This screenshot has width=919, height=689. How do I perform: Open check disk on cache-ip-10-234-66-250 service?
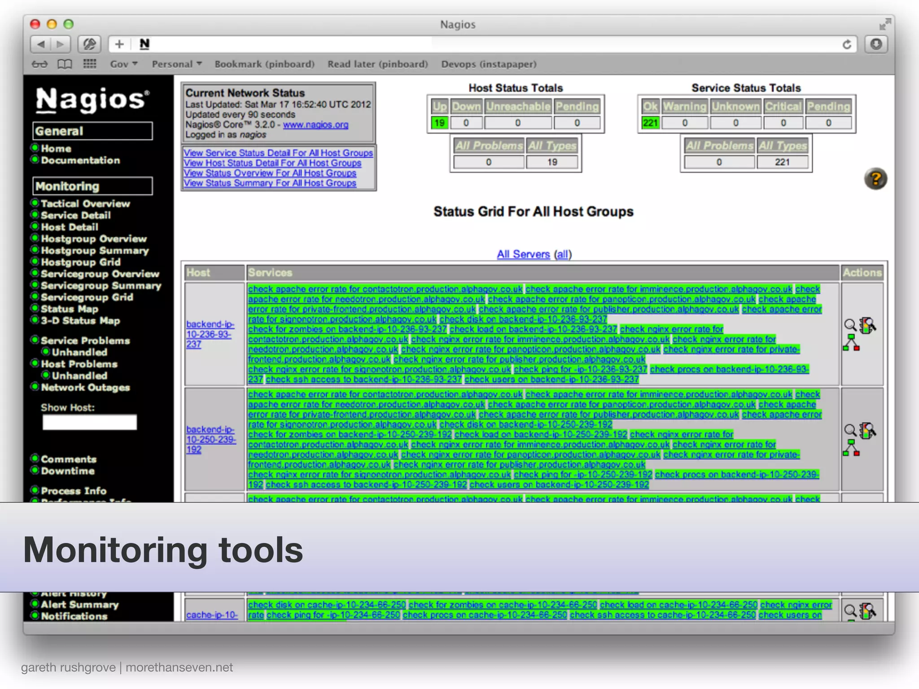[327, 605]
